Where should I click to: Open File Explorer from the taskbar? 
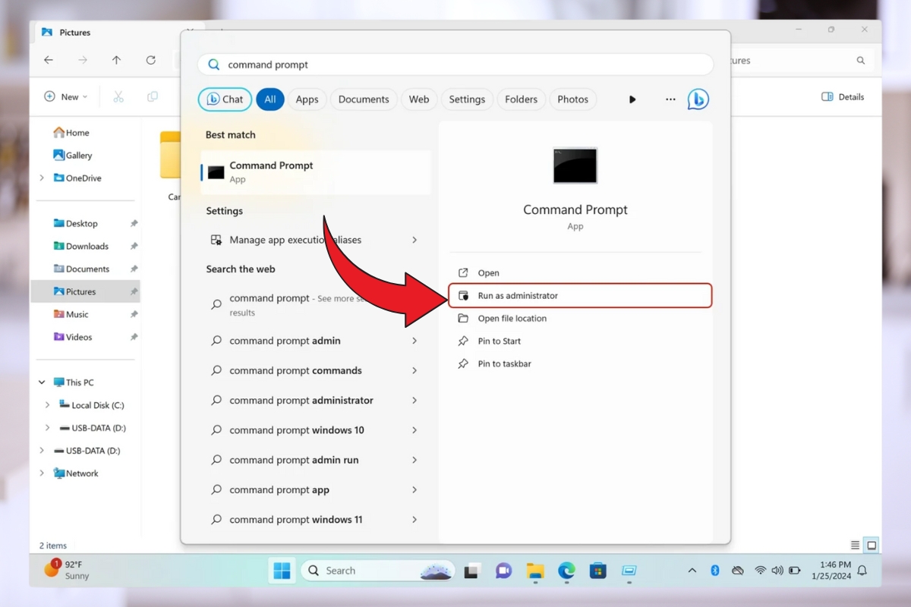[535, 571]
